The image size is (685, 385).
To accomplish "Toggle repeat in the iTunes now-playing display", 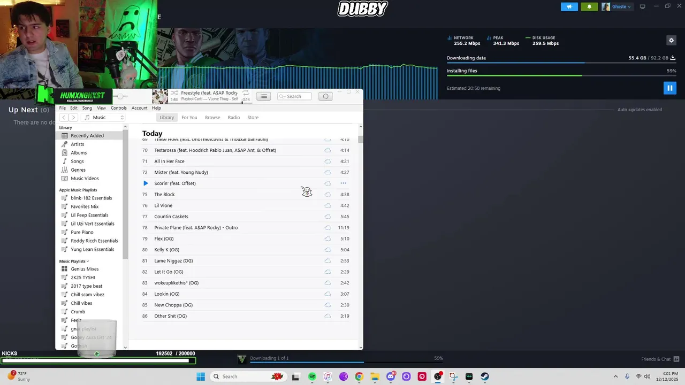I will click(x=246, y=93).
